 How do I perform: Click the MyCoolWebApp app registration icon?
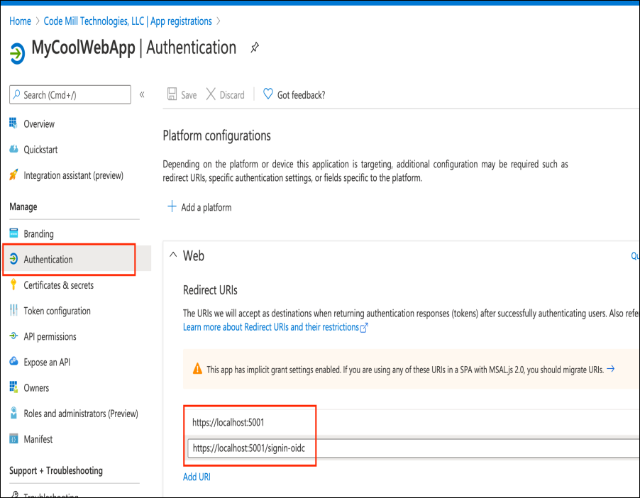pyautogui.click(x=18, y=53)
